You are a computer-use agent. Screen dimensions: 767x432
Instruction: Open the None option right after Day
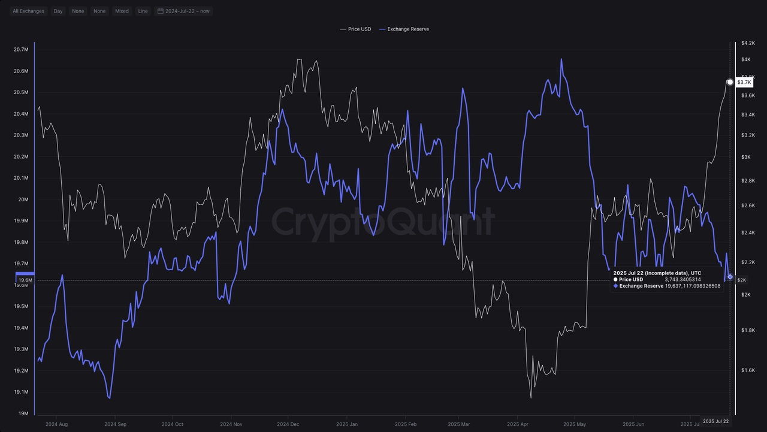pyautogui.click(x=78, y=11)
